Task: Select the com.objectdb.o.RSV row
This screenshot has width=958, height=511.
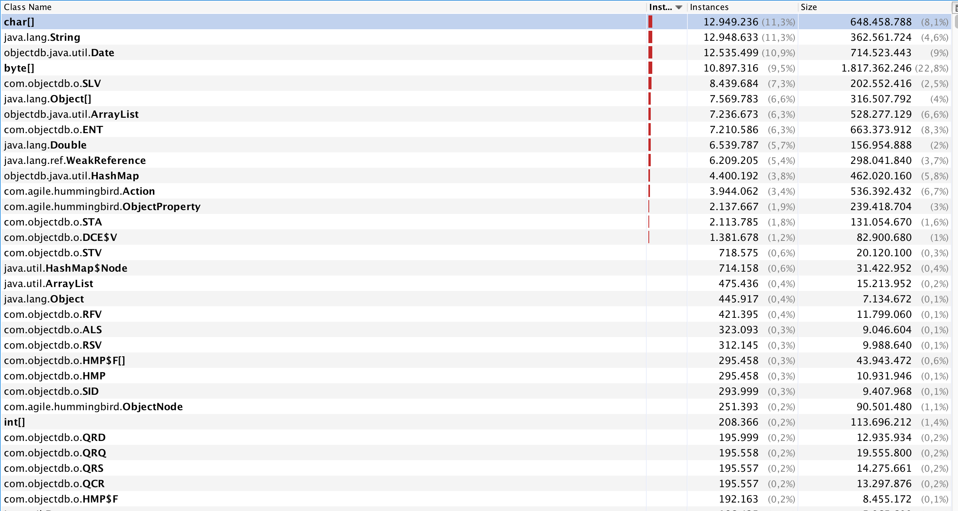Action: tap(476, 345)
